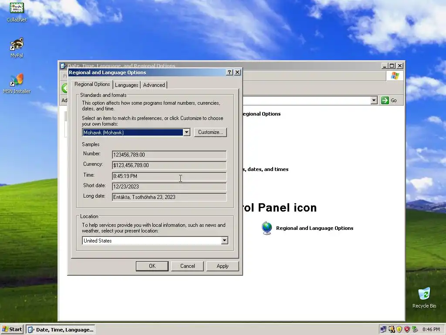
Task: Click the 'Location' group label
Action: 89,216
